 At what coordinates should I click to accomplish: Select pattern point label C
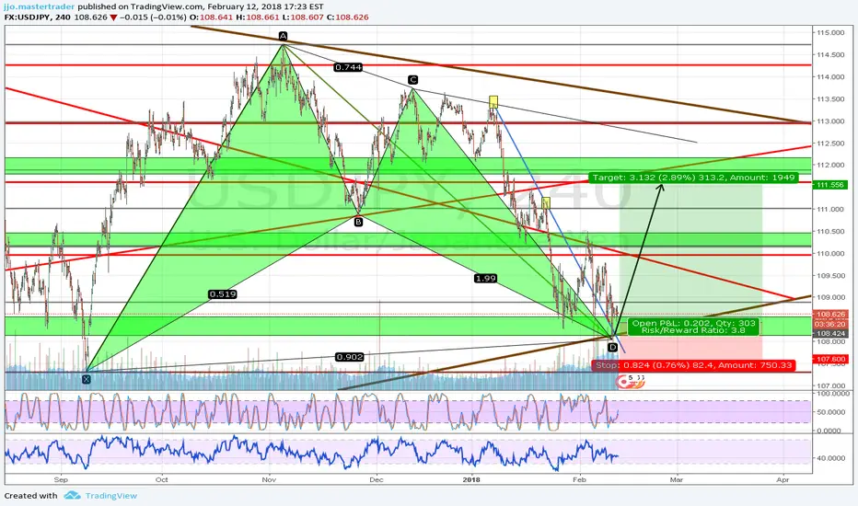[x=412, y=80]
